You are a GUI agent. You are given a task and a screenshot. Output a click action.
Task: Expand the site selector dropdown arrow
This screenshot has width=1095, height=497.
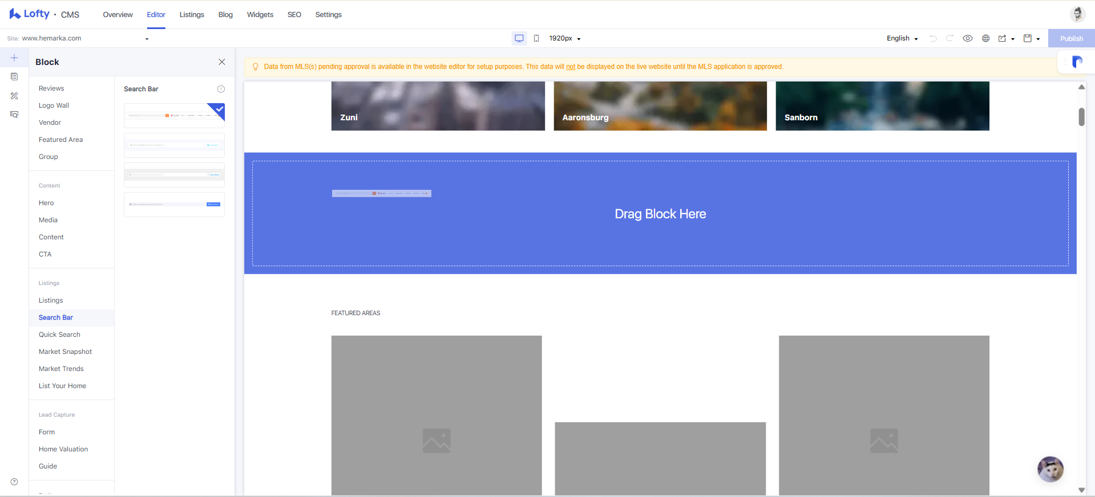[x=147, y=39]
